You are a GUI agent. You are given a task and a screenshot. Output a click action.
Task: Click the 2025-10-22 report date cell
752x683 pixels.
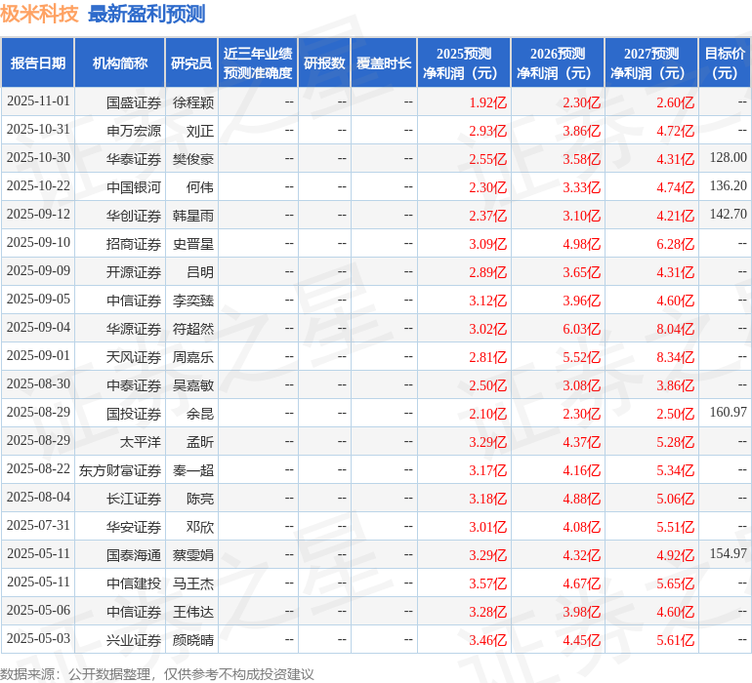(x=38, y=187)
